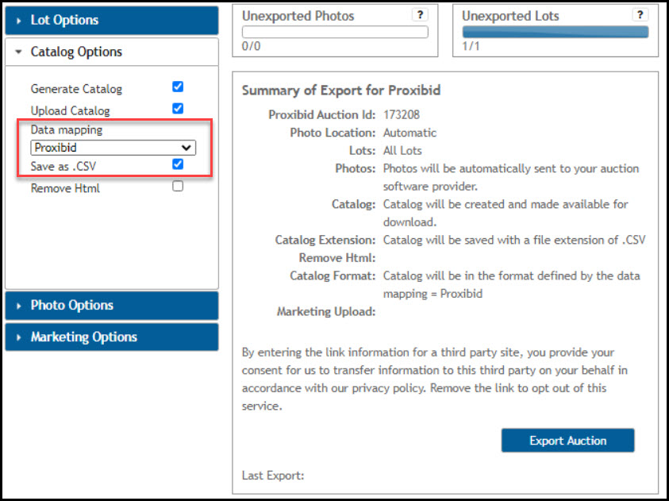669x501 pixels.
Task: Click the Unexported Photos progress field
Action: coord(334,32)
